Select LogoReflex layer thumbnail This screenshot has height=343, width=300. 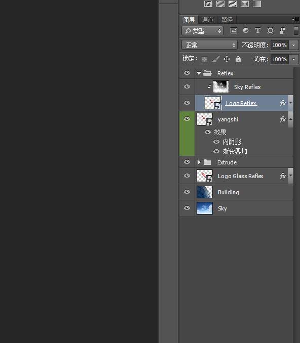click(x=213, y=103)
